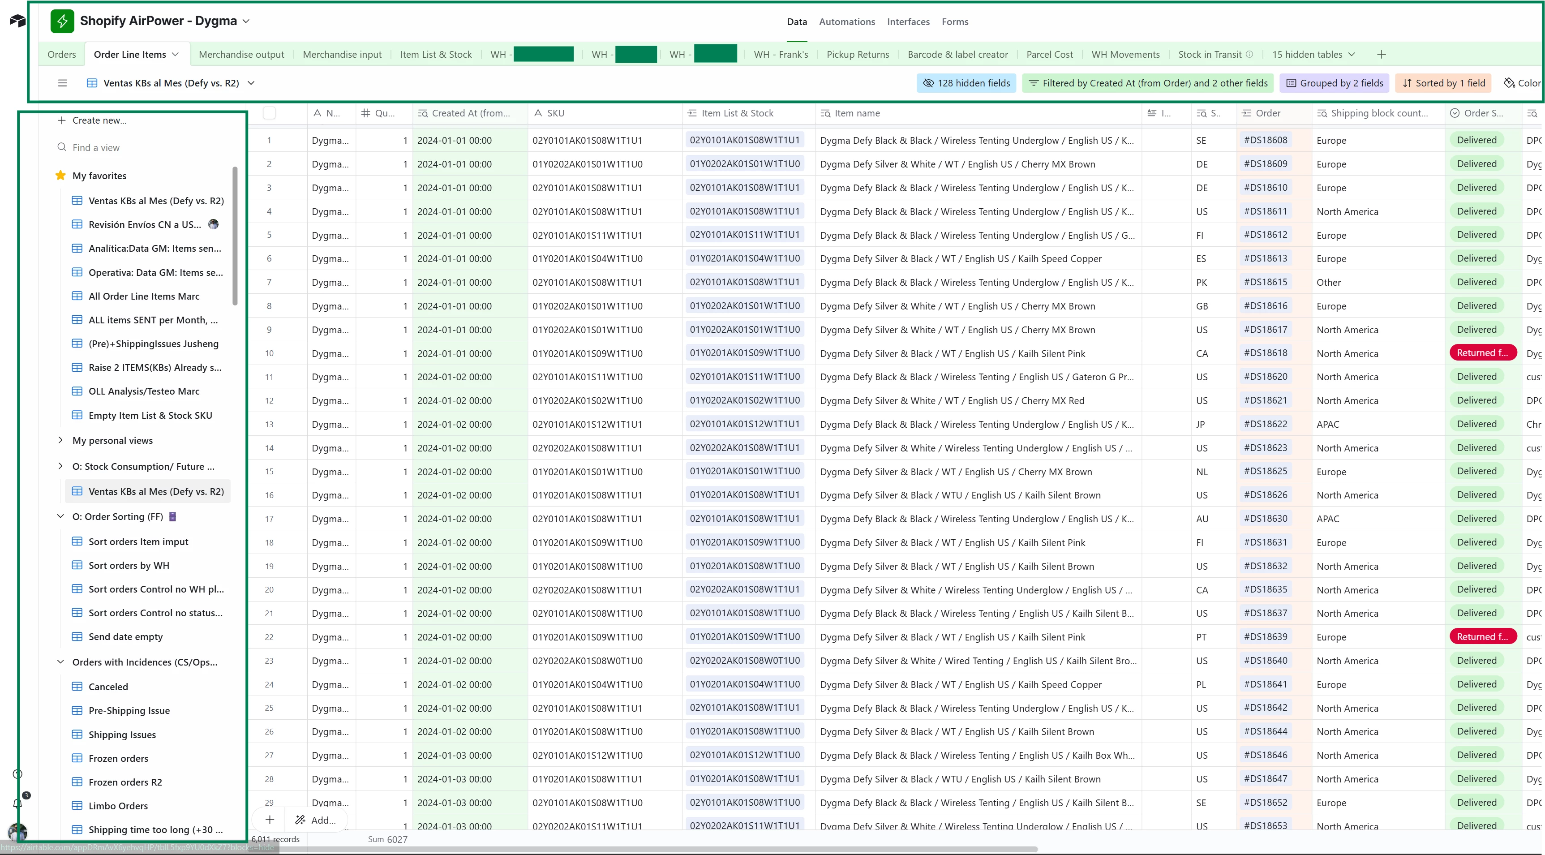Tick the select-all checkbox in the header row
Viewport: 1545px width, 855px height.
click(269, 113)
